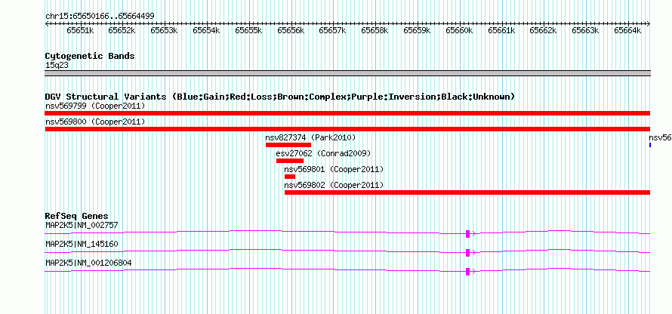The height and width of the screenshot is (314, 672).
Task: Click the 65662k ruler tick label
Action: tap(544, 30)
